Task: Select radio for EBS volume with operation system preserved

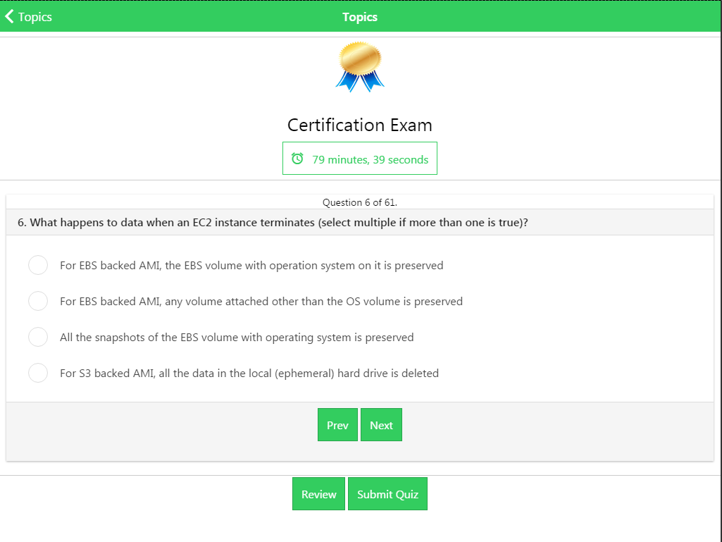Action: 38,265
